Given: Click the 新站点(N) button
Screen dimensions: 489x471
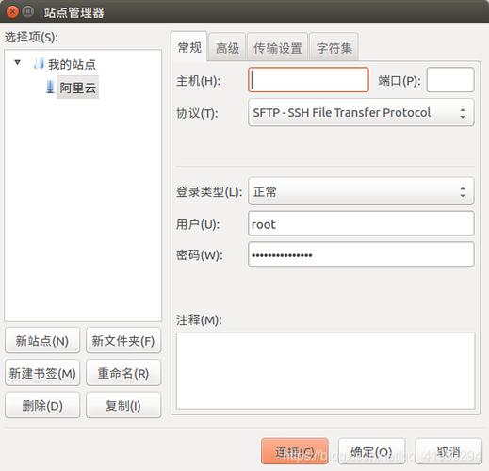Looking at the screenshot, I should coord(42,340).
